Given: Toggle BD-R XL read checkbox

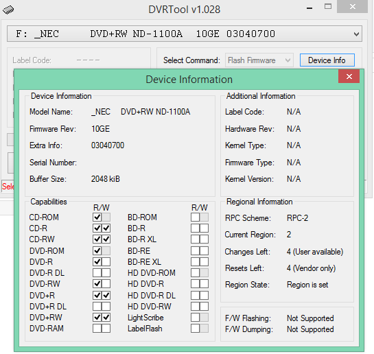Looking at the screenshot, I should click(195, 239).
